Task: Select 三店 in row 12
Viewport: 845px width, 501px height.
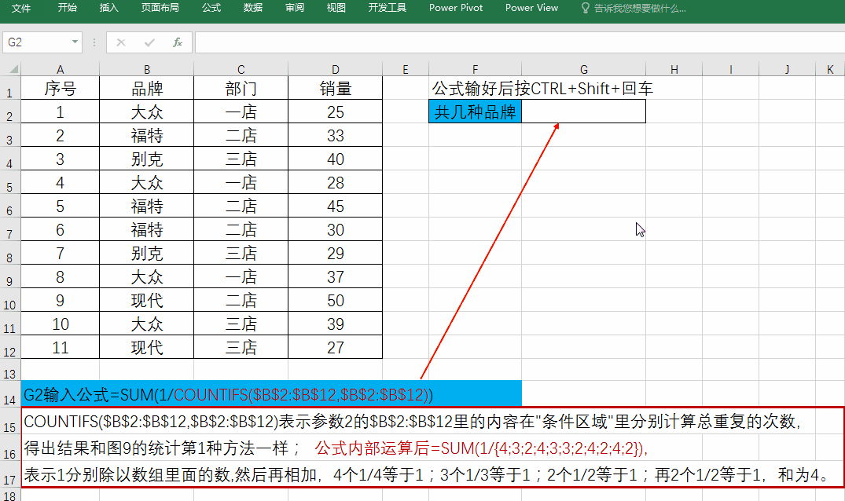Action: [x=241, y=347]
